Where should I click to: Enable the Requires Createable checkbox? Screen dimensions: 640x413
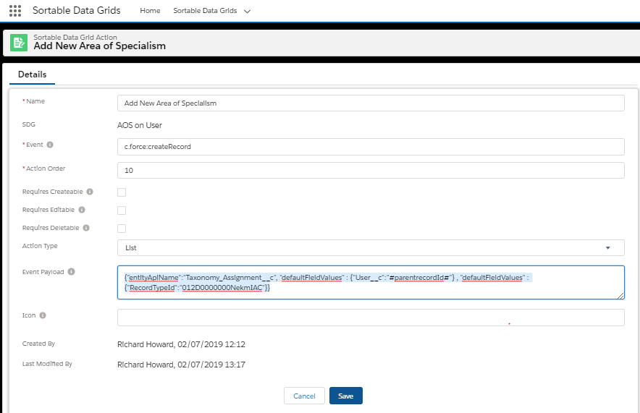(122, 192)
